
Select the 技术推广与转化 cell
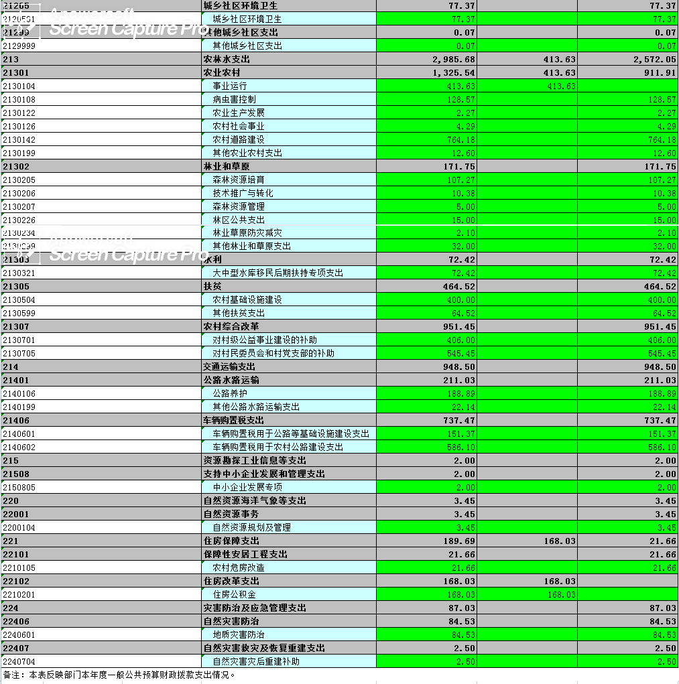pyautogui.click(x=289, y=193)
